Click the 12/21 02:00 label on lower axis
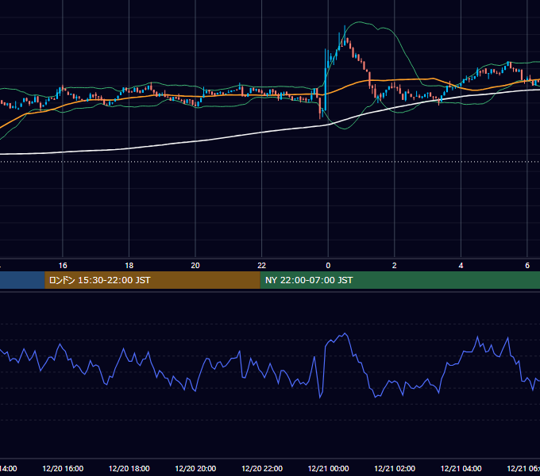This screenshot has width=540, height=476. point(395,469)
